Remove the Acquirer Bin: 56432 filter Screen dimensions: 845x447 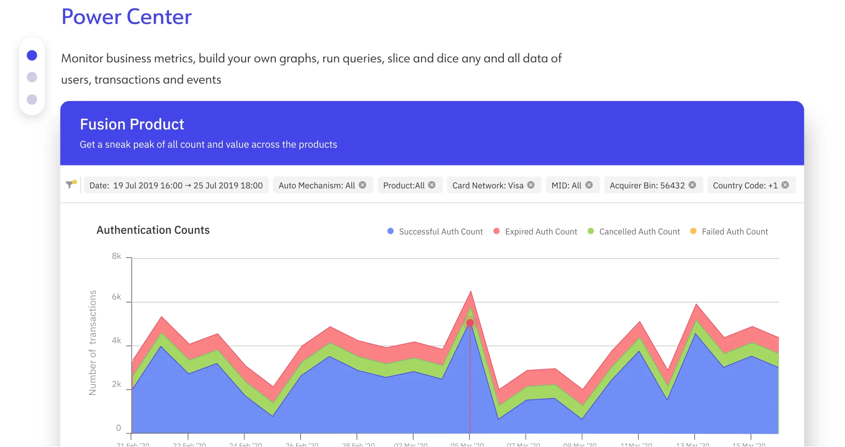[692, 185]
